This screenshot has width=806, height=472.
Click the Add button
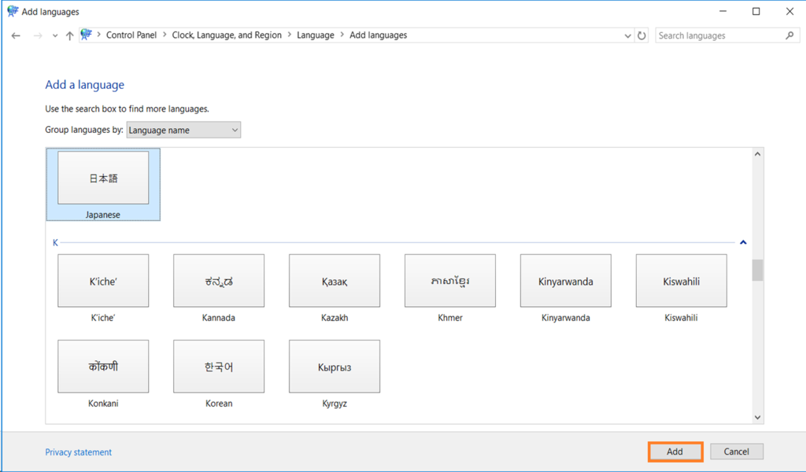[x=675, y=452]
